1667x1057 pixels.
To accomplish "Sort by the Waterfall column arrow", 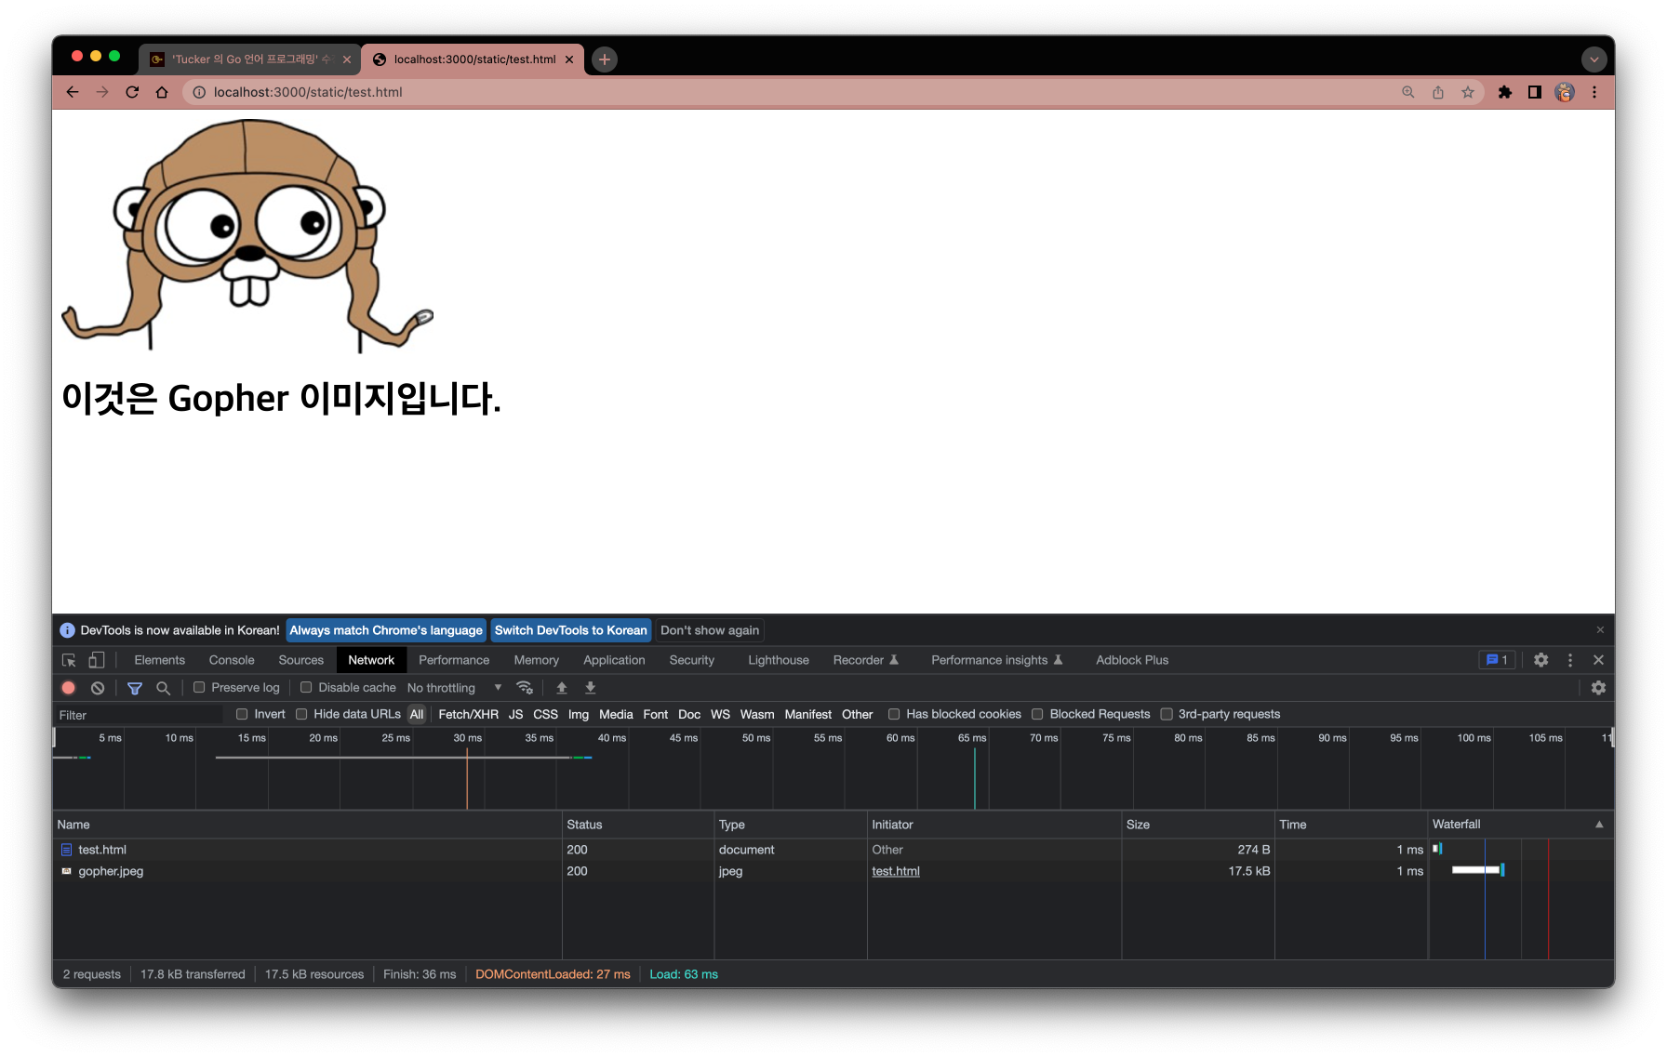I will (x=1599, y=825).
